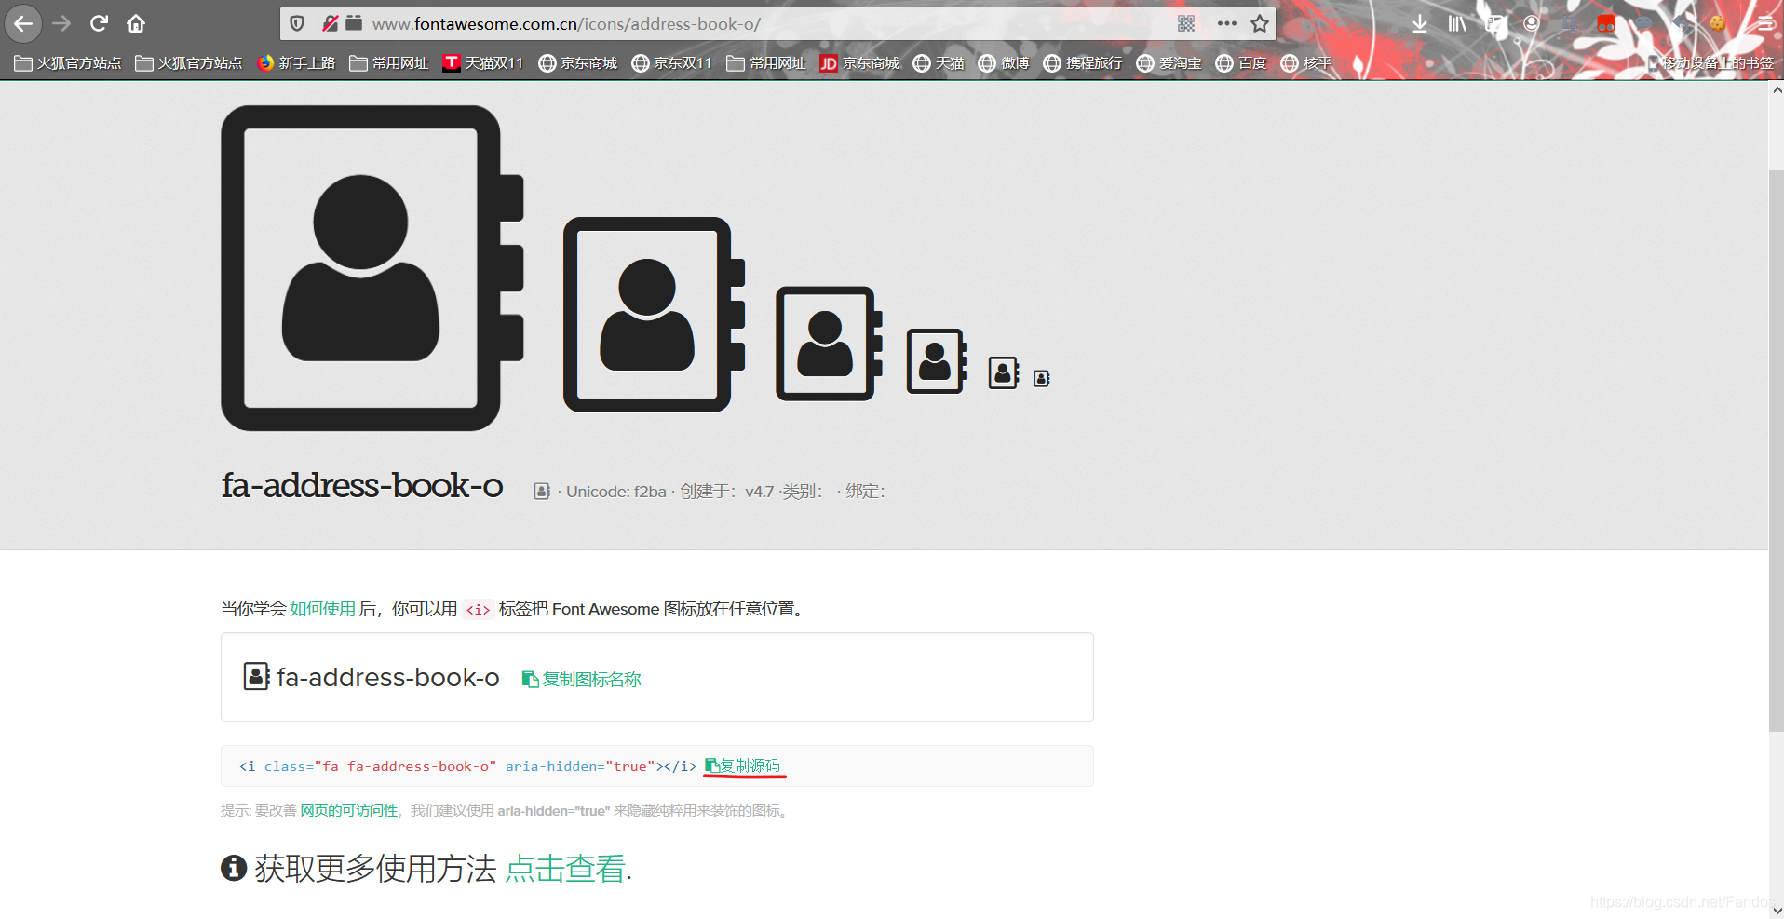Open the Firefox account icon

point(1532,23)
